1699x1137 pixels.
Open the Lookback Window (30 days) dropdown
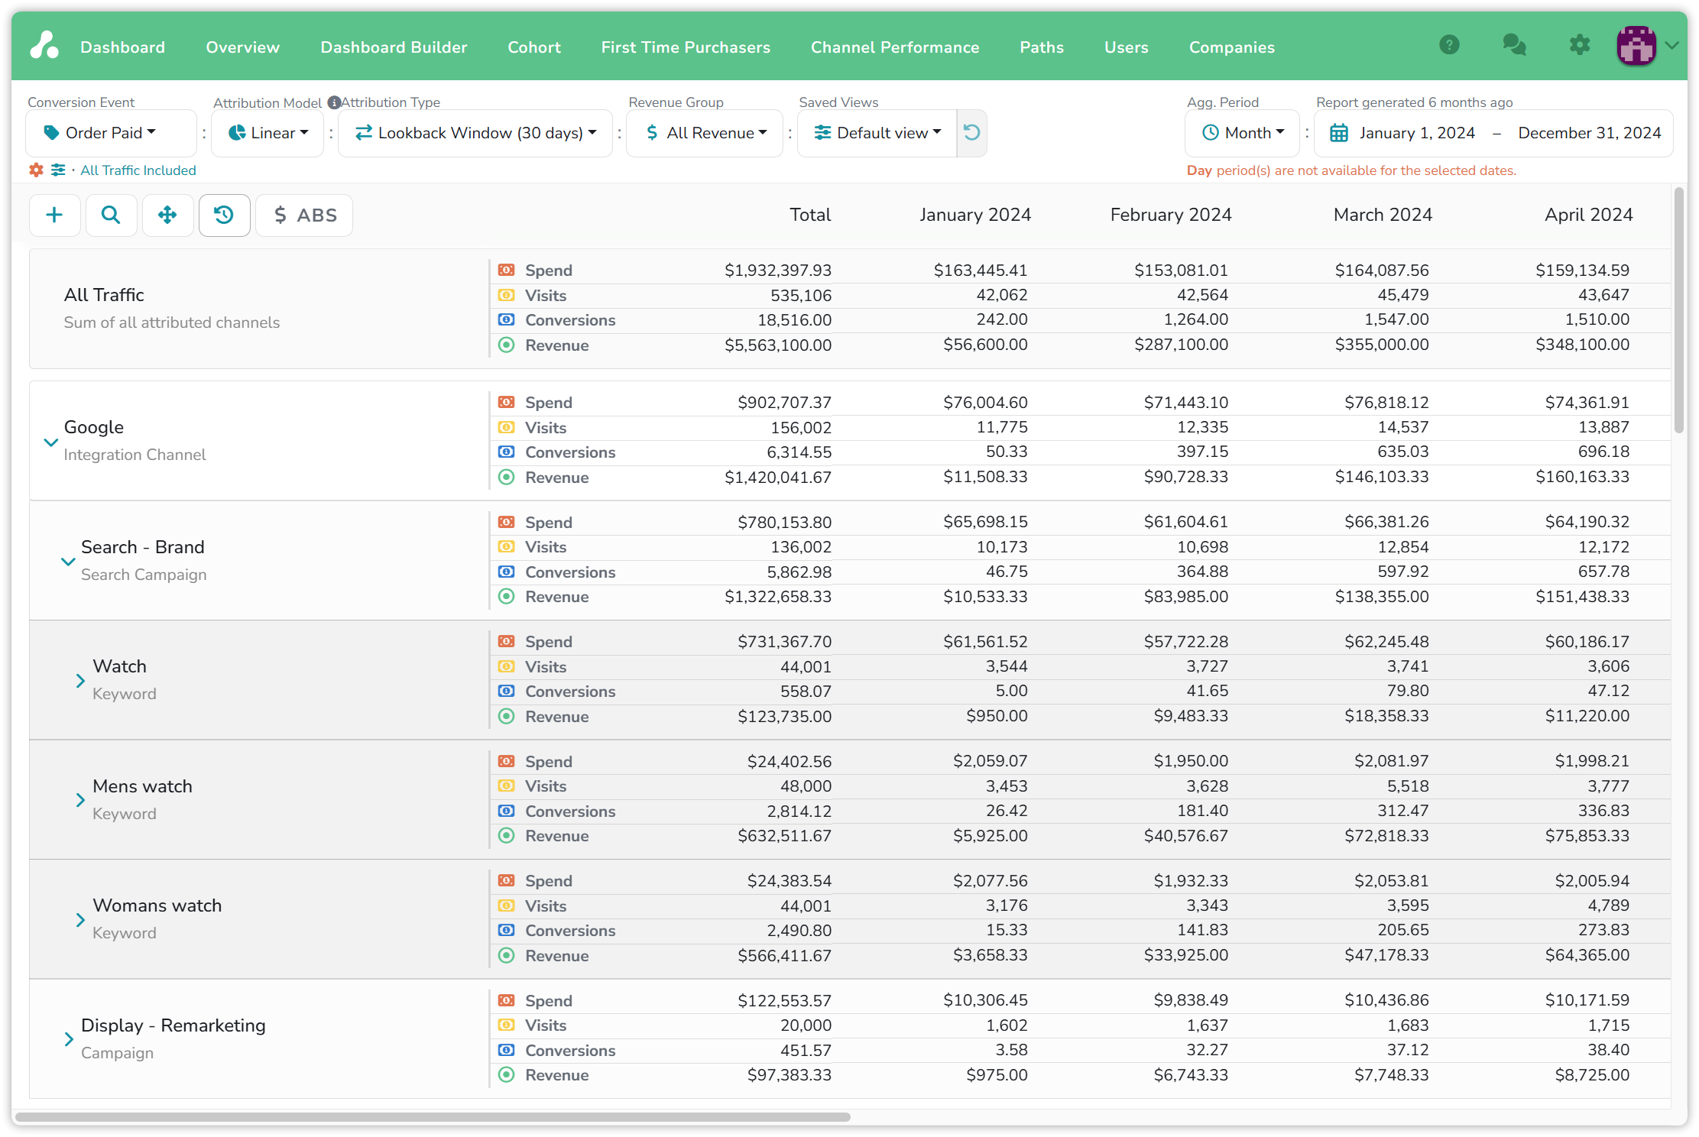coord(475,133)
